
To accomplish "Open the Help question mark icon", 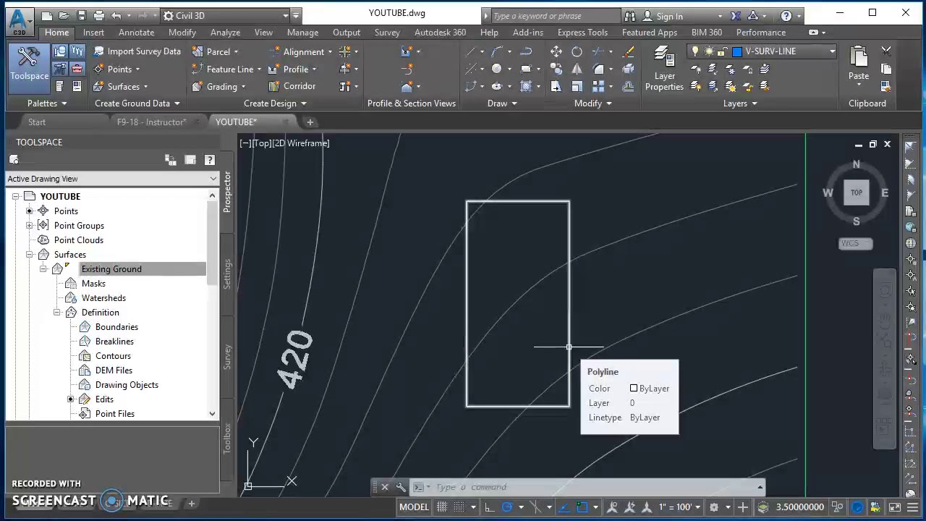I will (x=786, y=16).
